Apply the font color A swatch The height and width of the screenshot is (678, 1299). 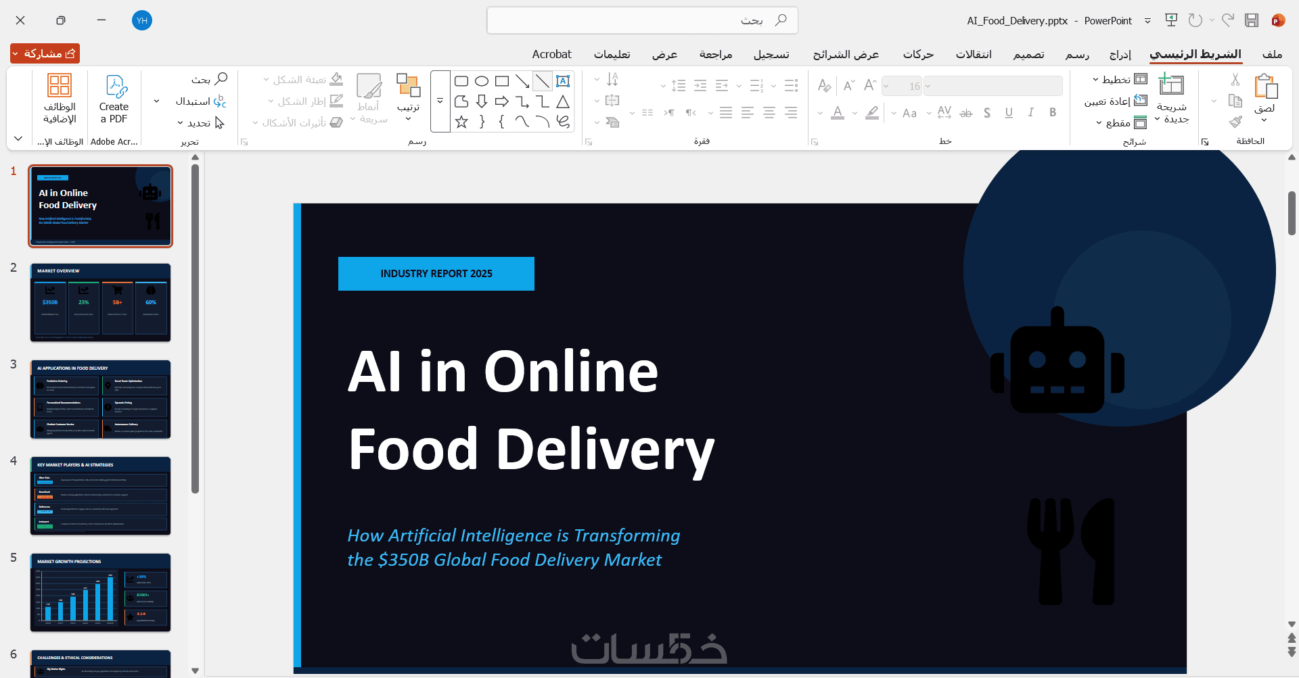click(x=838, y=112)
